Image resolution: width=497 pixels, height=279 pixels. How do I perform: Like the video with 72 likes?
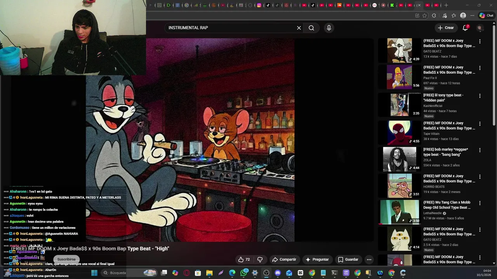coord(244,260)
